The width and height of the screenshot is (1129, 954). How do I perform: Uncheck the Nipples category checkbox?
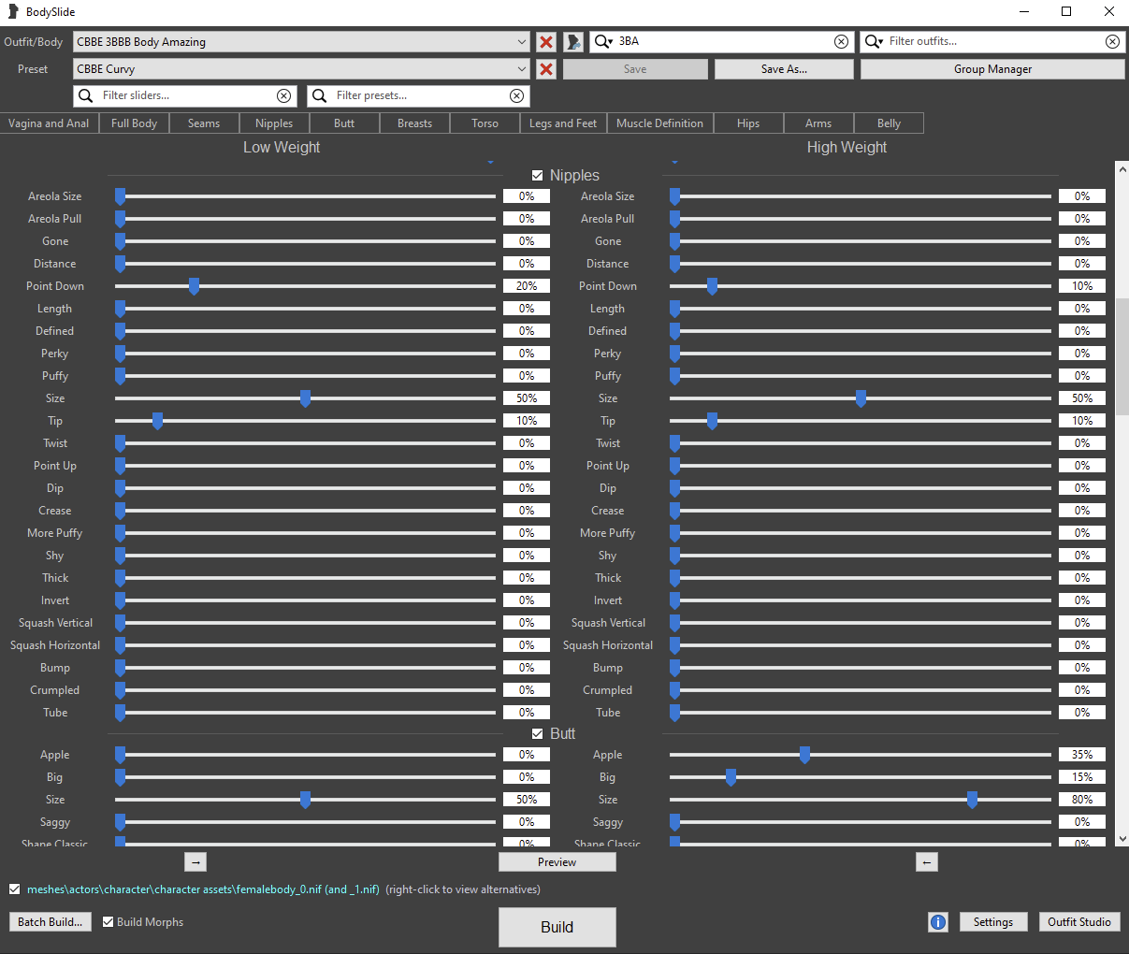537,176
